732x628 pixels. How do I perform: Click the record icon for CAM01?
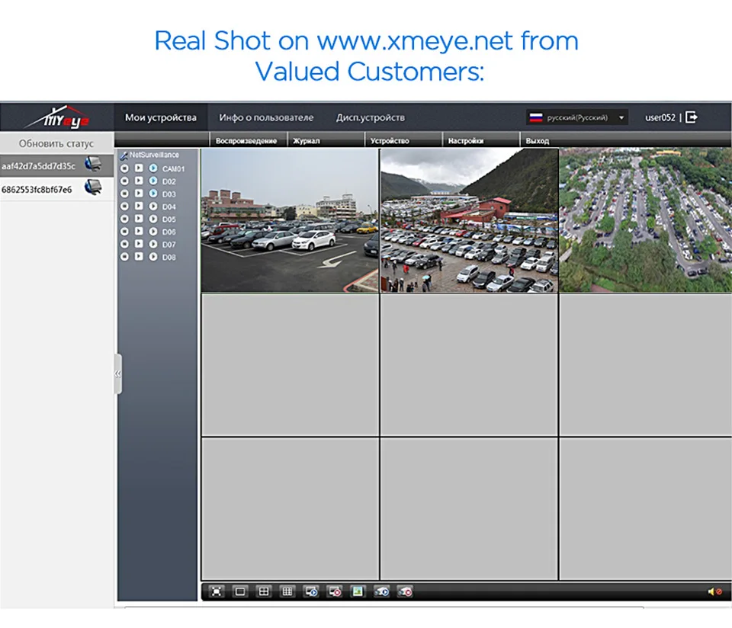pos(124,168)
